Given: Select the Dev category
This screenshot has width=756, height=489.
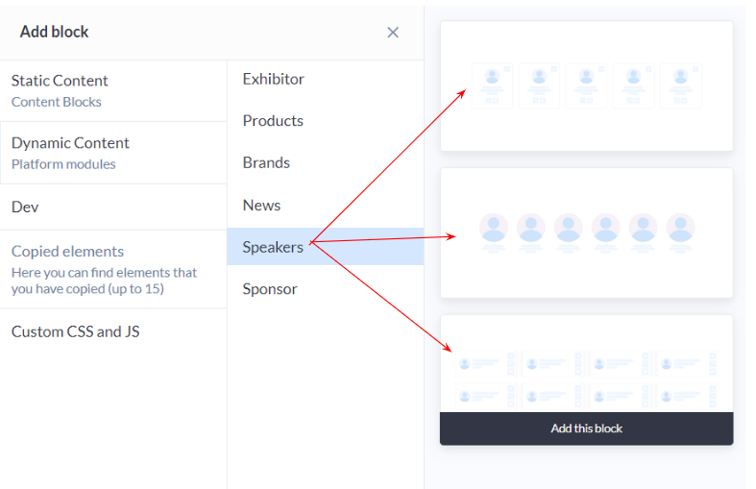Looking at the screenshot, I should pos(113,207).
